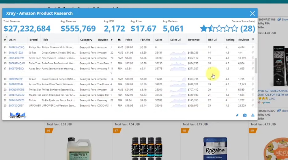Screen dimensions: 288x160
Task: Click the charcoal teeth whitening product title
Action: pos(273,92)
